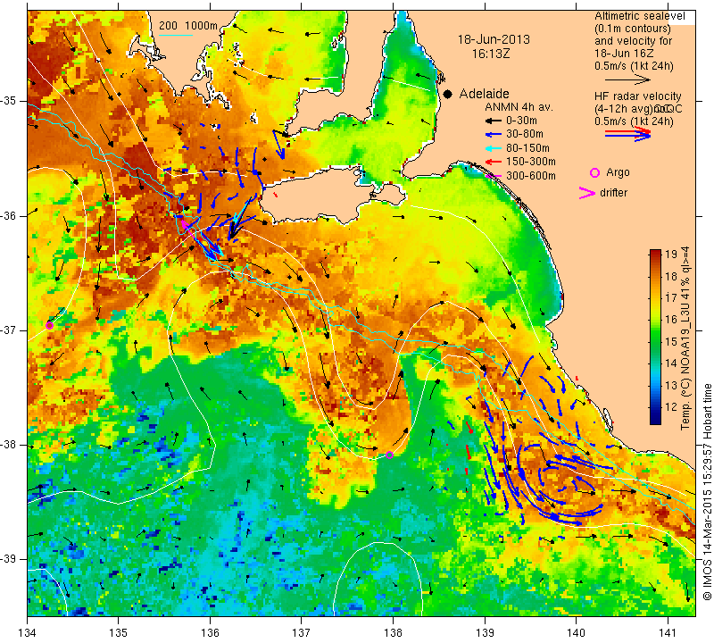Click the 'Argo' legend label
Image resolution: width=714 pixels, height=643 pixels.
point(618,172)
